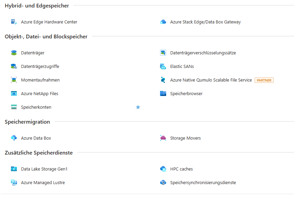Open Azure NetApp Files via its icon

pyautogui.click(x=14, y=93)
